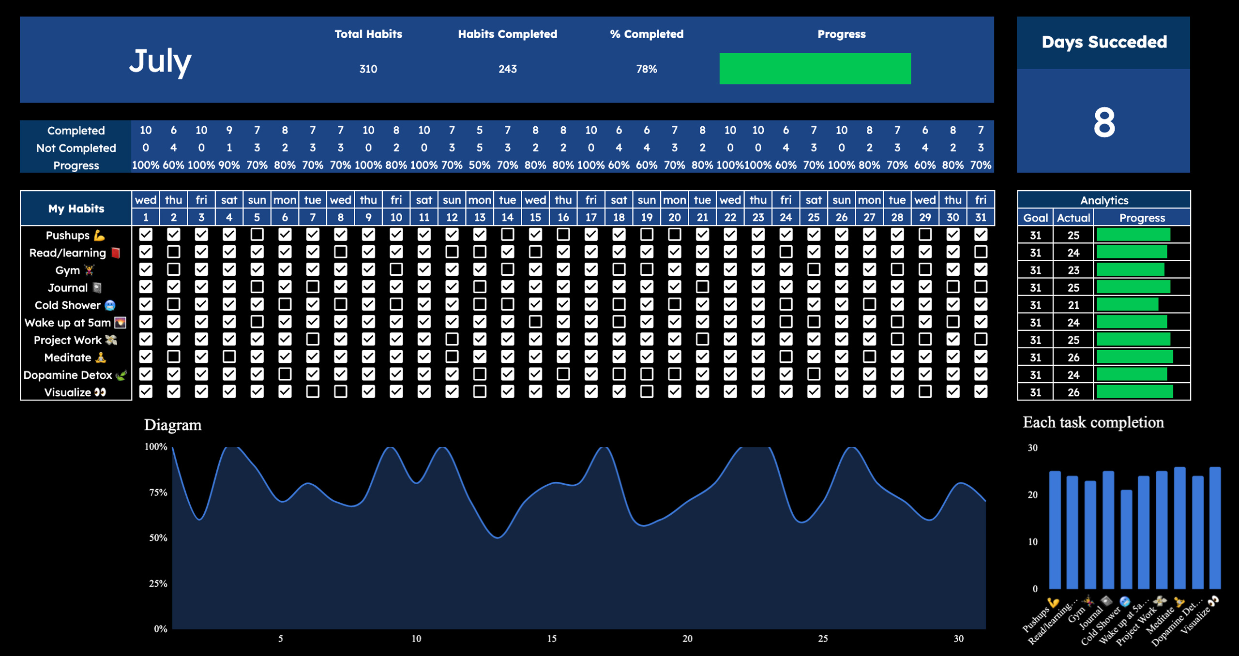Screen dimensions: 1239x656
Task: Click the Cold Shower analytics progress bar
Action: pos(1127,305)
